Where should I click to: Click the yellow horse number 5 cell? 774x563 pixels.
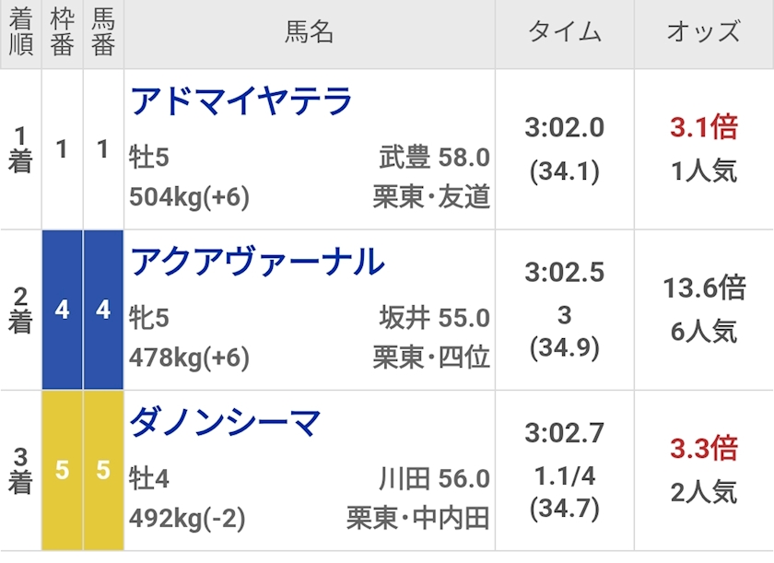click(103, 470)
